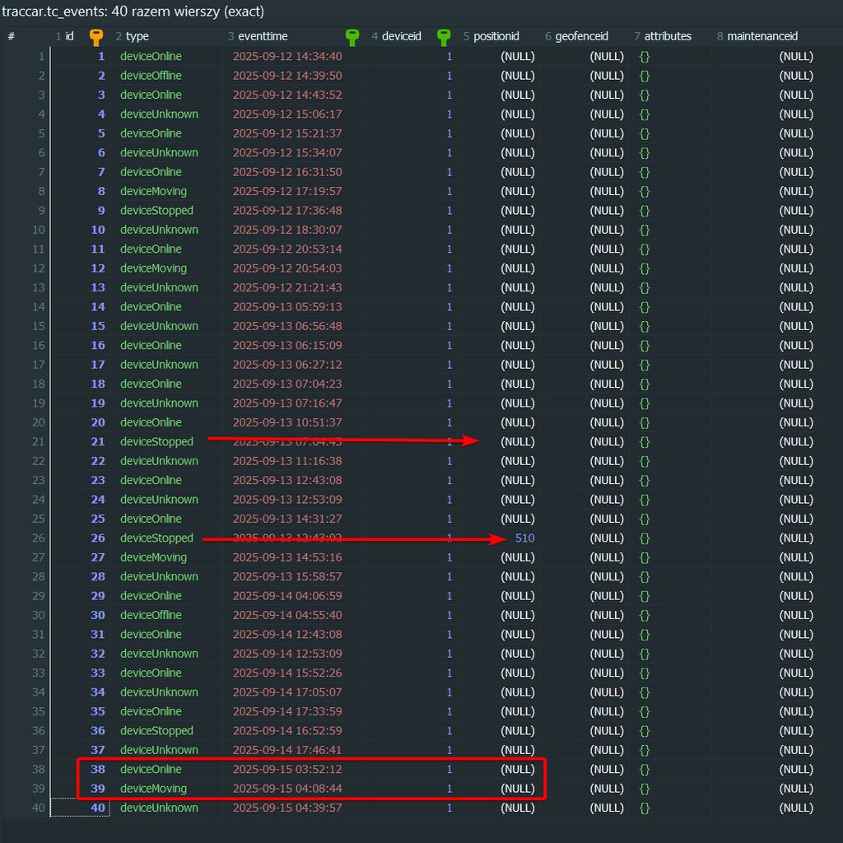Select deviceOffline type cell for id 30
The width and height of the screenshot is (843, 843).
tap(151, 616)
